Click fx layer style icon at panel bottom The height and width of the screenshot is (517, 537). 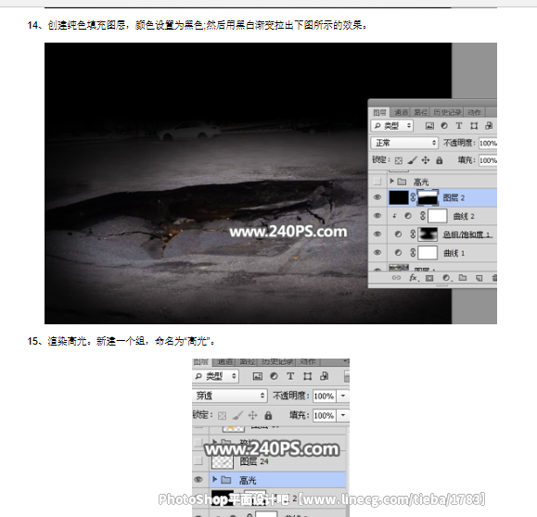tap(414, 278)
